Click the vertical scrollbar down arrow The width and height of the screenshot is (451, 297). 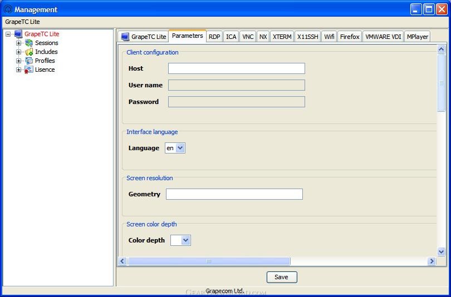[441, 252]
